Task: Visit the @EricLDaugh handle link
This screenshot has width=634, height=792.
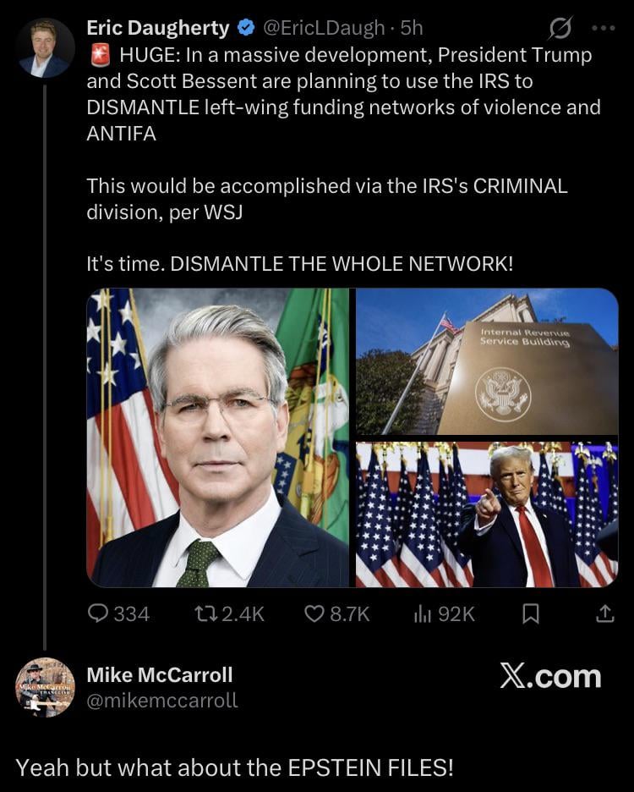Action: pos(324,28)
